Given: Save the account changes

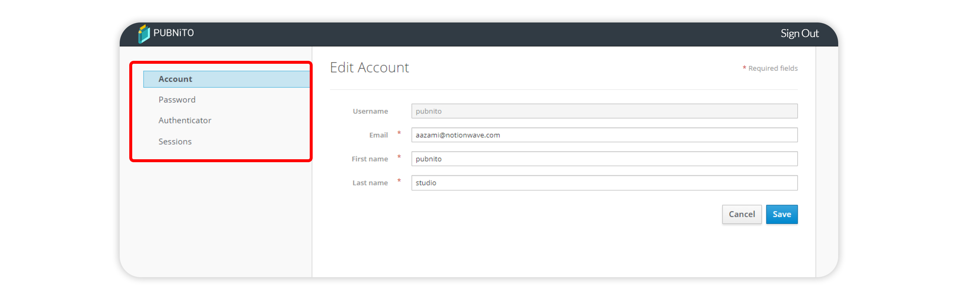Looking at the screenshot, I should [781, 214].
